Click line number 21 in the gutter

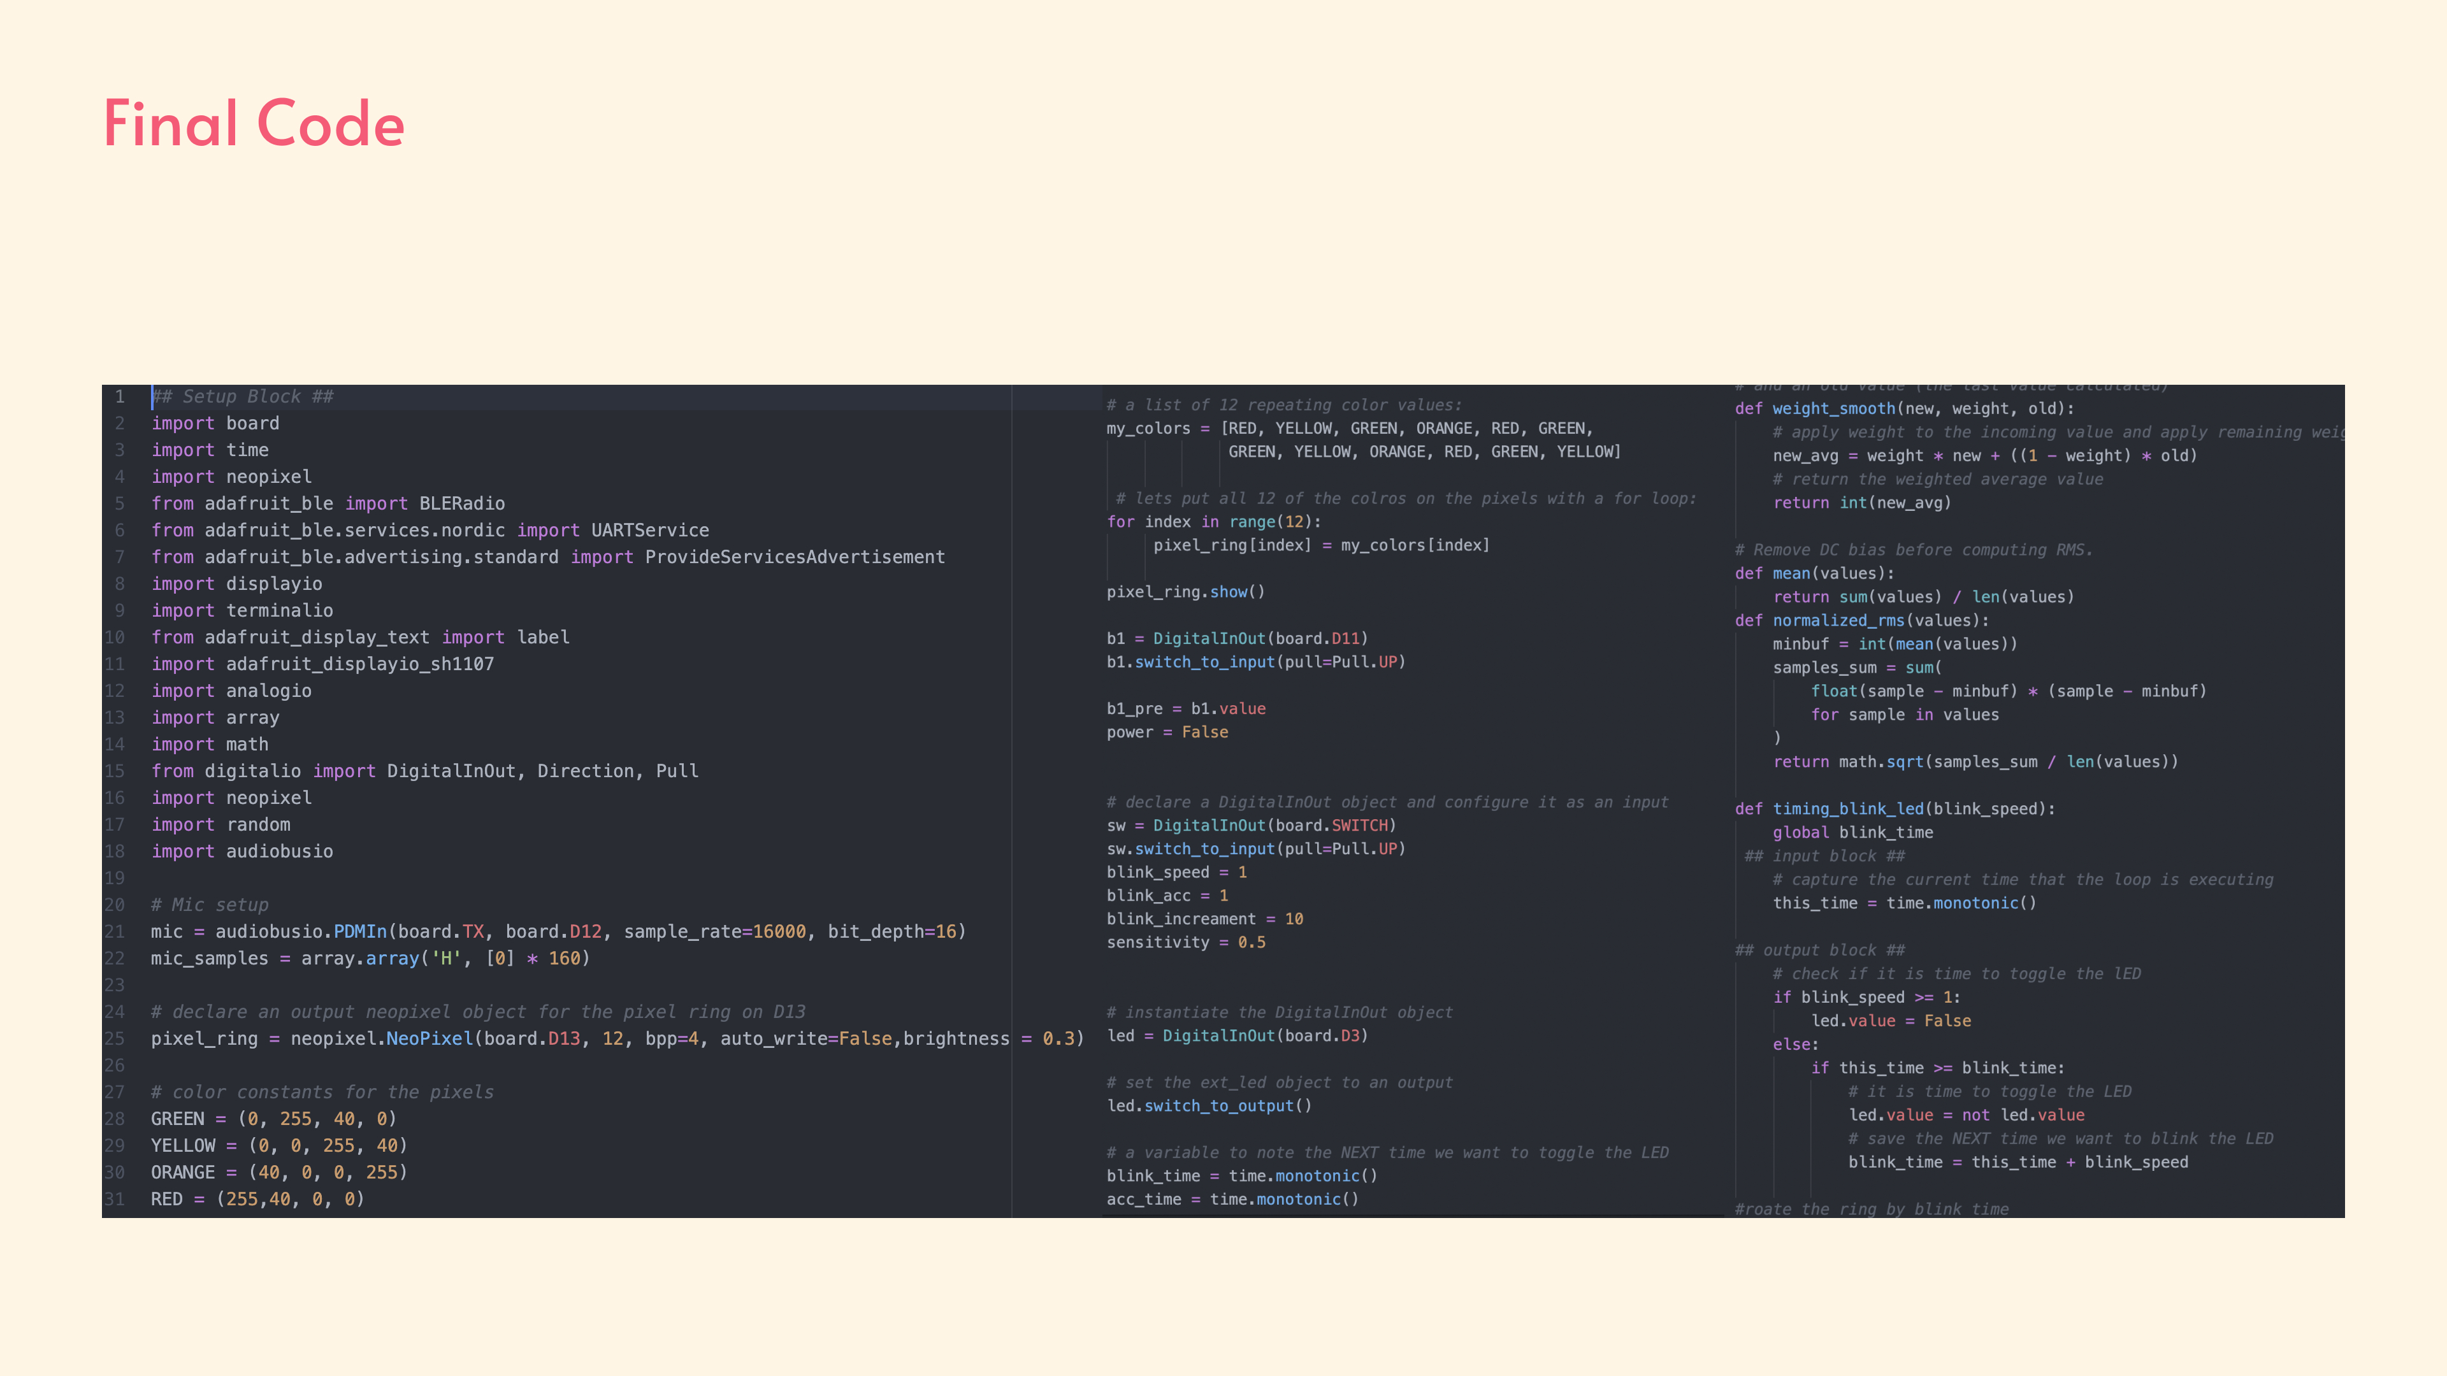[x=115, y=931]
